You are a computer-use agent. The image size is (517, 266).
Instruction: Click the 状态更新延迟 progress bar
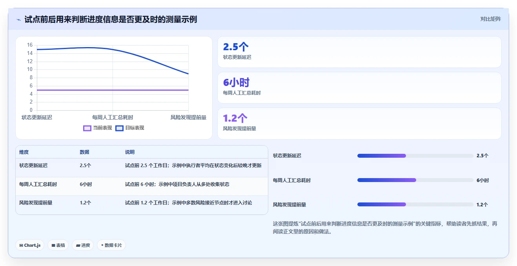[415, 156]
